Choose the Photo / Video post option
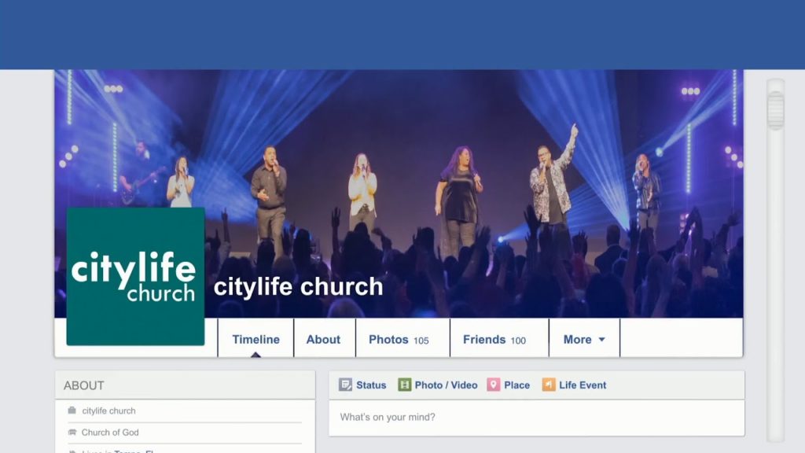The image size is (805, 453). (437, 385)
